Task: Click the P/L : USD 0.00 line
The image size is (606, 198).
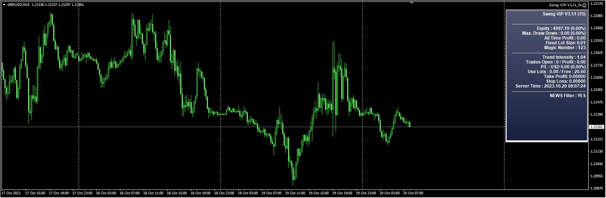Action: [563, 67]
